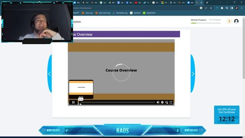Mute the video volume speaker icon
The width and height of the screenshot is (245, 138).
click(x=158, y=102)
